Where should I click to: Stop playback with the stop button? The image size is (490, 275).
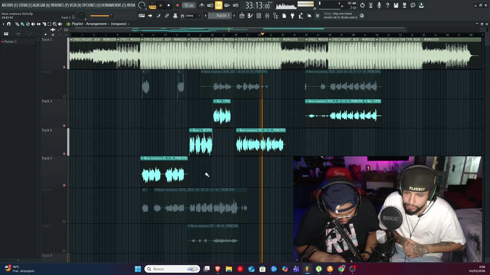coord(168,5)
